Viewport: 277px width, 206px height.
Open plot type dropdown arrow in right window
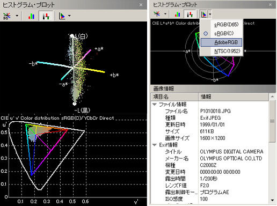coord(165,14)
